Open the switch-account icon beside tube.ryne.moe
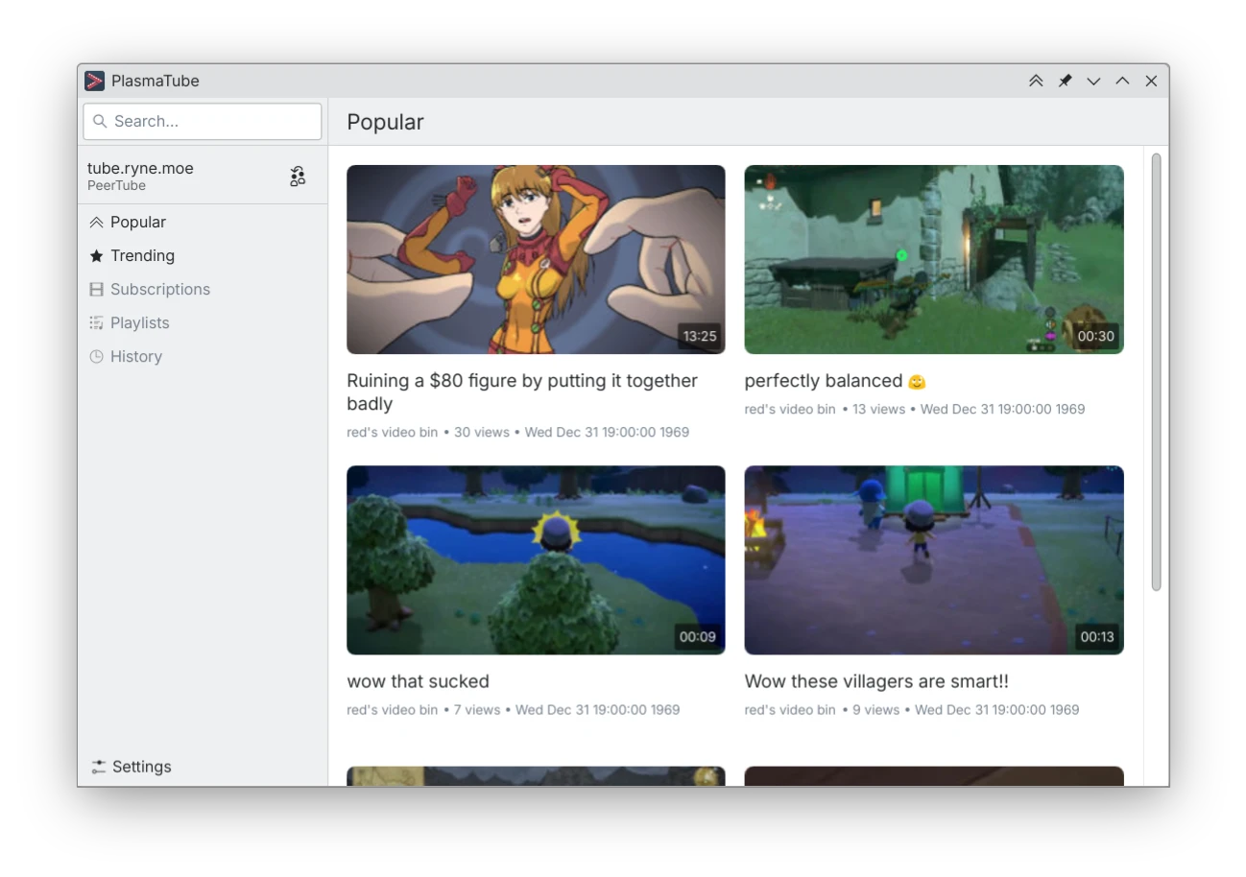The width and height of the screenshot is (1246, 877). [x=298, y=176]
